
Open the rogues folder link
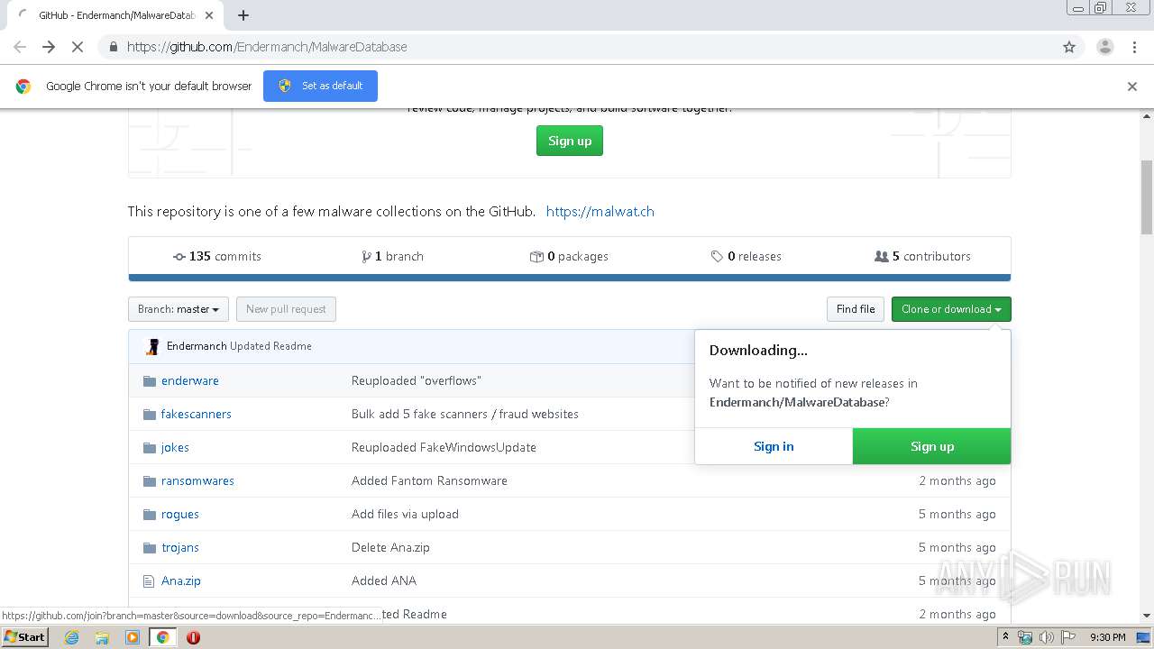[180, 515]
